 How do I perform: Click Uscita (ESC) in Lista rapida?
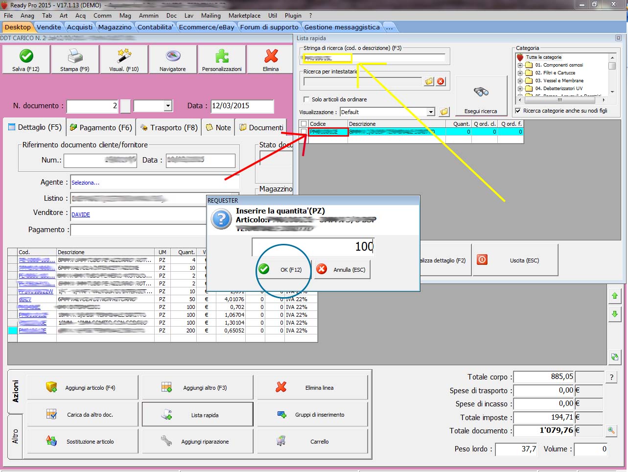point(515,260)
